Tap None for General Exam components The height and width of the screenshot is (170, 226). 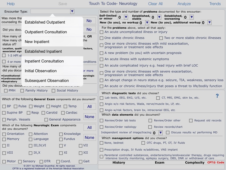(x=90, y=117)
